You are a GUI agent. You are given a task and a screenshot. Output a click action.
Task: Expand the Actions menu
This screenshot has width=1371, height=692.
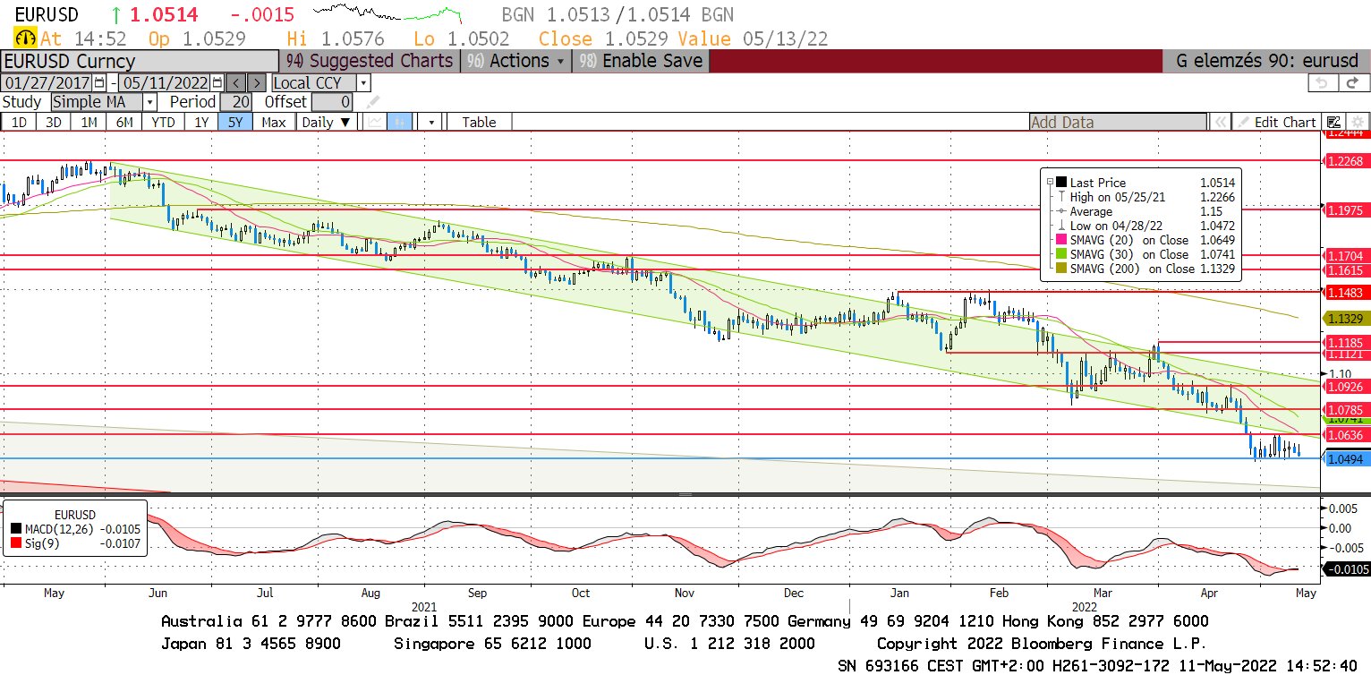pyautogui.click(x=516, y=61)
